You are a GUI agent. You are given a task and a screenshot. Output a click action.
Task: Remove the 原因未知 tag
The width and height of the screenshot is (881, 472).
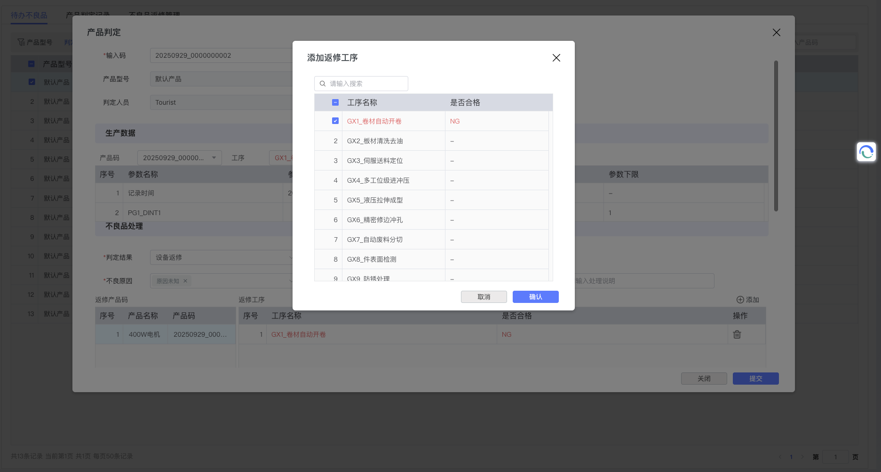(x=185, y=281)
